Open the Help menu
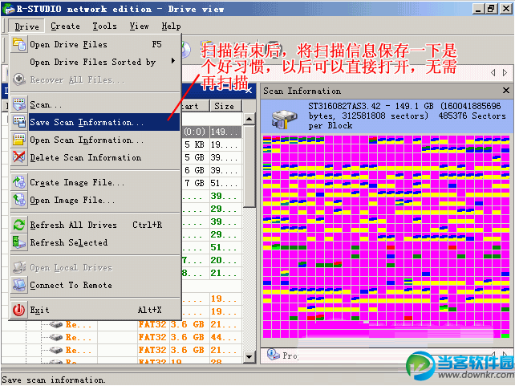The image size is (515, 386). click(x=171, y=26)
